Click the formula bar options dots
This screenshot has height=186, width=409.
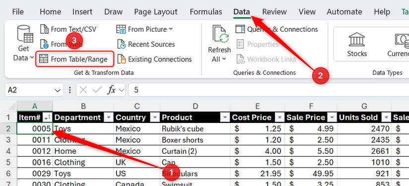click(69, 90)
